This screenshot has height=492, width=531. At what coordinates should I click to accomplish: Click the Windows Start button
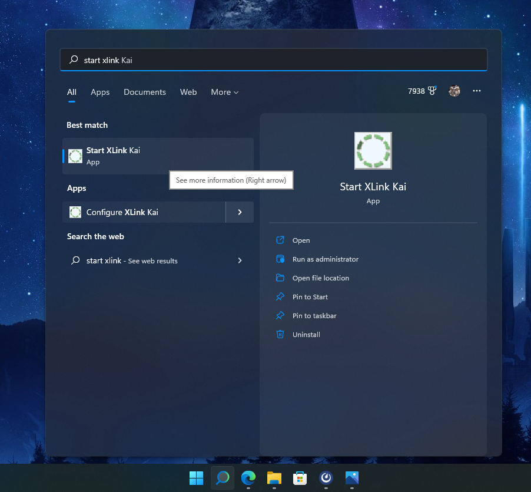click(x=196, y=478)
